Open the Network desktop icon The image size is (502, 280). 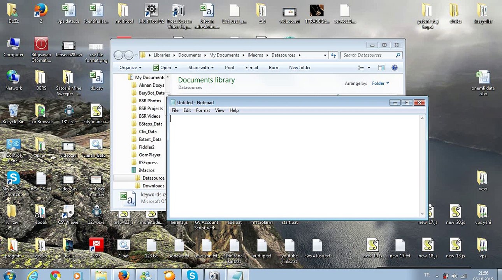[x=13, y=81]
